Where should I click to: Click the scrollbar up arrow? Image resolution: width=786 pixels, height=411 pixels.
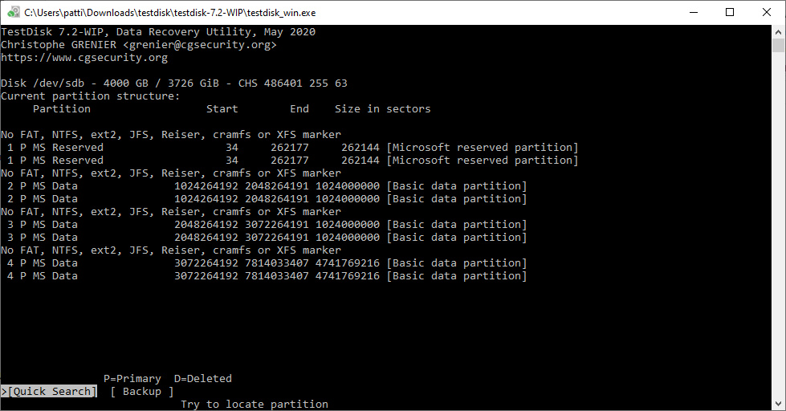(x=778, y=31)
